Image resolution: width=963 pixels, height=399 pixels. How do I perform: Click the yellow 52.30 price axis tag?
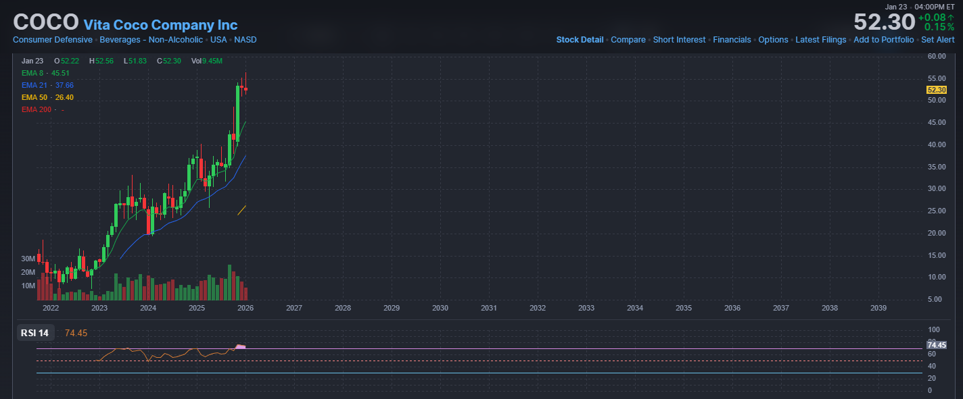pos(936,90)
